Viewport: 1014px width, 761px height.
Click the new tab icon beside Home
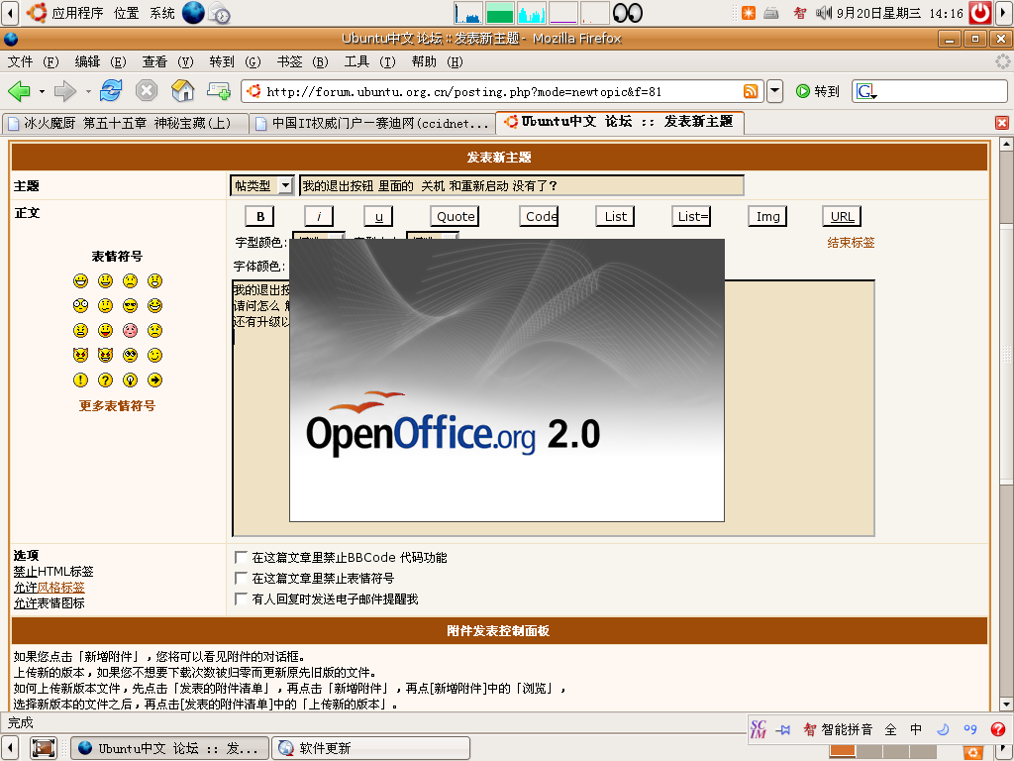pyautogui.click(x=219, y=91)
